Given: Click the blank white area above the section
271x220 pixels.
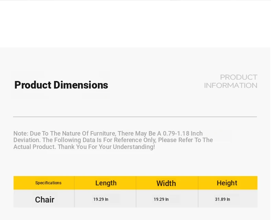Looking at the screenshot, I should tap(135, 24).
